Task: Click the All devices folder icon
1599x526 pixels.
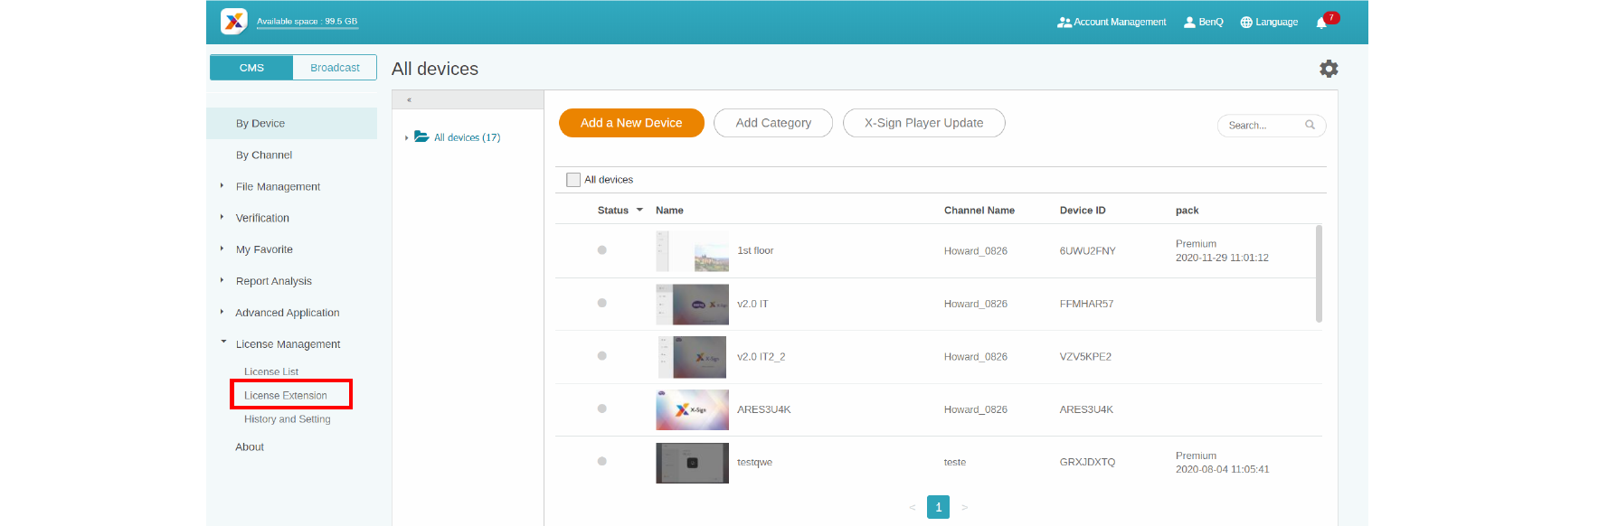Action: pyautogui.click(x=421, y=137)
